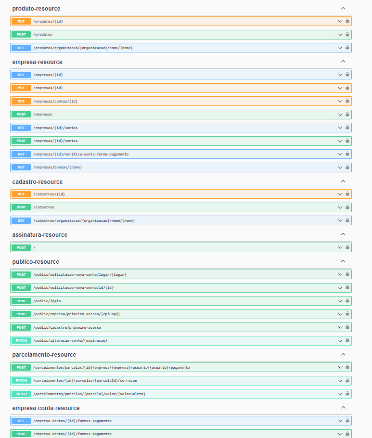
Task: Click lock icon on parcelas pagamento POST row
Action: click(x=347, y=367)
